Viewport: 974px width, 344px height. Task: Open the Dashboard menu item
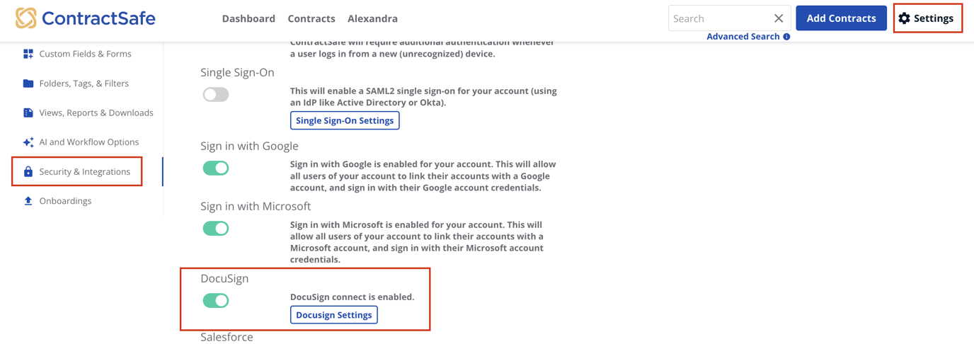(248, 18)
